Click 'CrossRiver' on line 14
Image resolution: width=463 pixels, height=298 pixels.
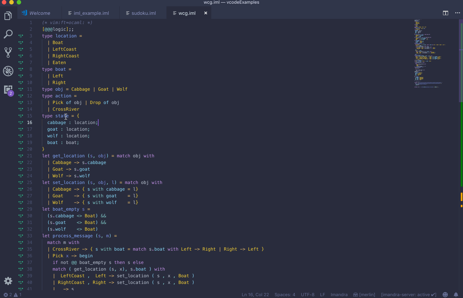(66, 109)
